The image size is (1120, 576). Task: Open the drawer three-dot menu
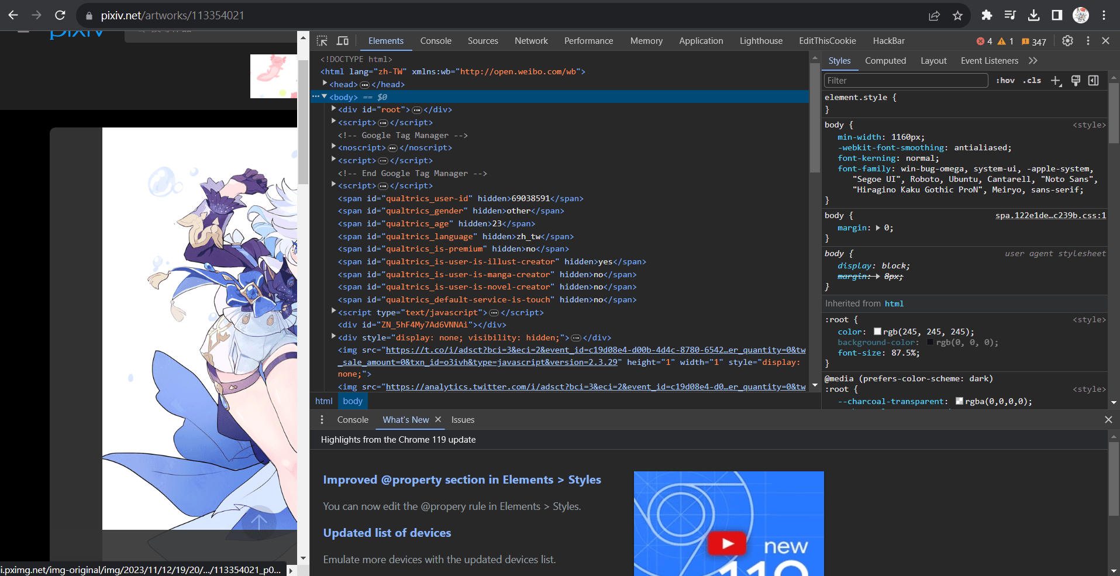pos(322,420)
